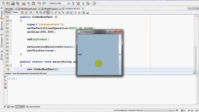Stop the run with red square in Output
This screenshot has width=199, height=112.
[6, 84]
